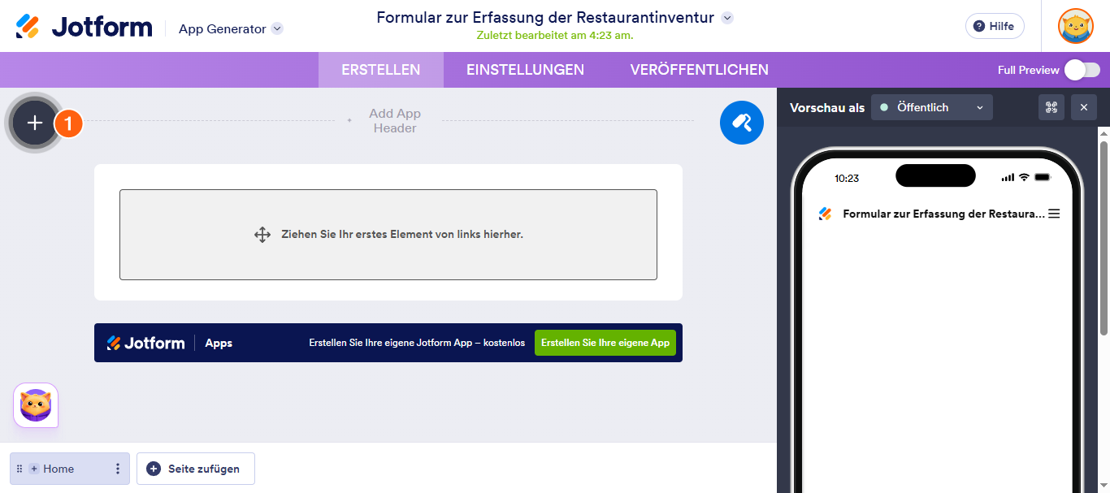The image size is (1110, 493).
Task: Click the form title text
Action: coord(545,17)
